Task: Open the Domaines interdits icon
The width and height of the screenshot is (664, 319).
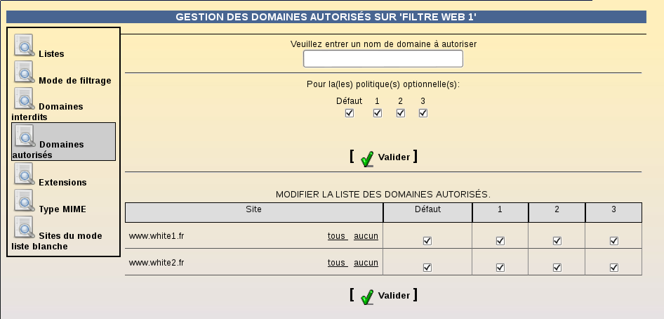Action: click(24, 98)
